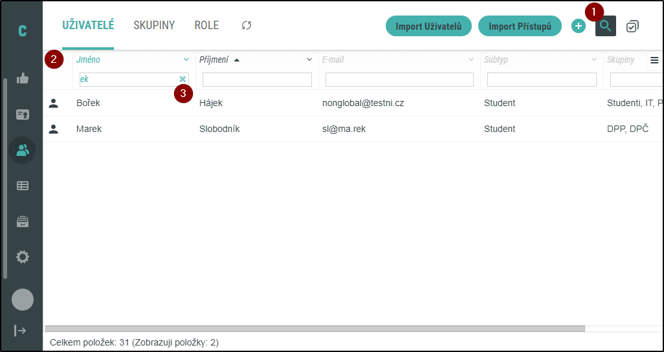Toggle the search filter magnifier button
The image size is (664, 352).
coord(606,27)
